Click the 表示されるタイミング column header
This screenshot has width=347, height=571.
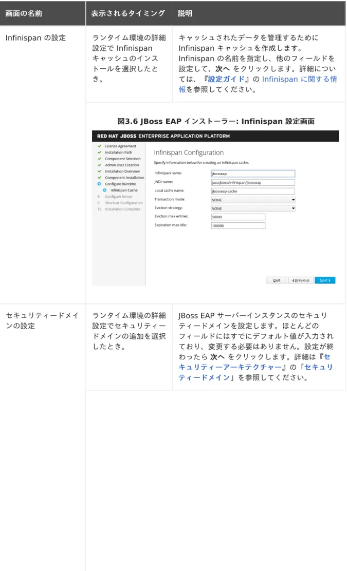tap(128, 13)
